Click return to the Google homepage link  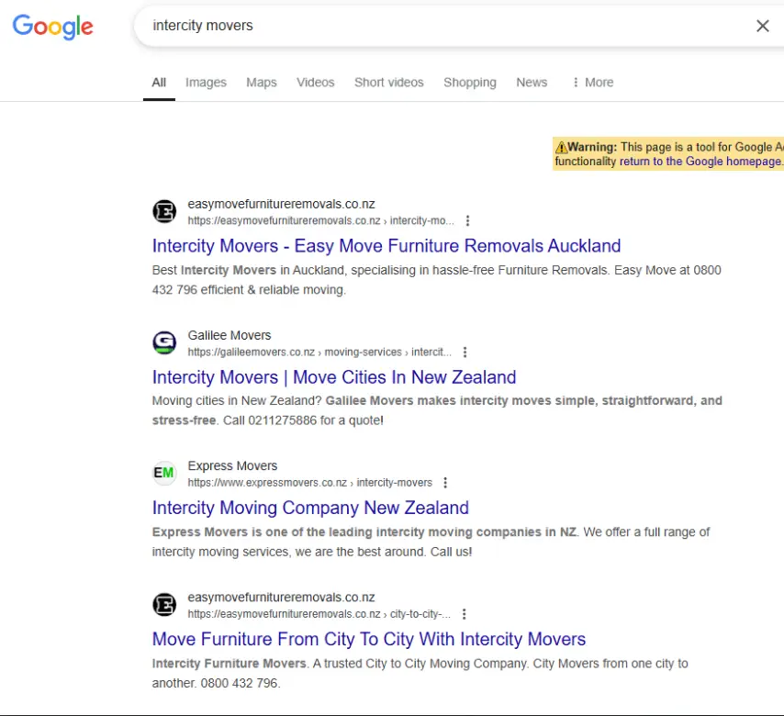point(701,162)
